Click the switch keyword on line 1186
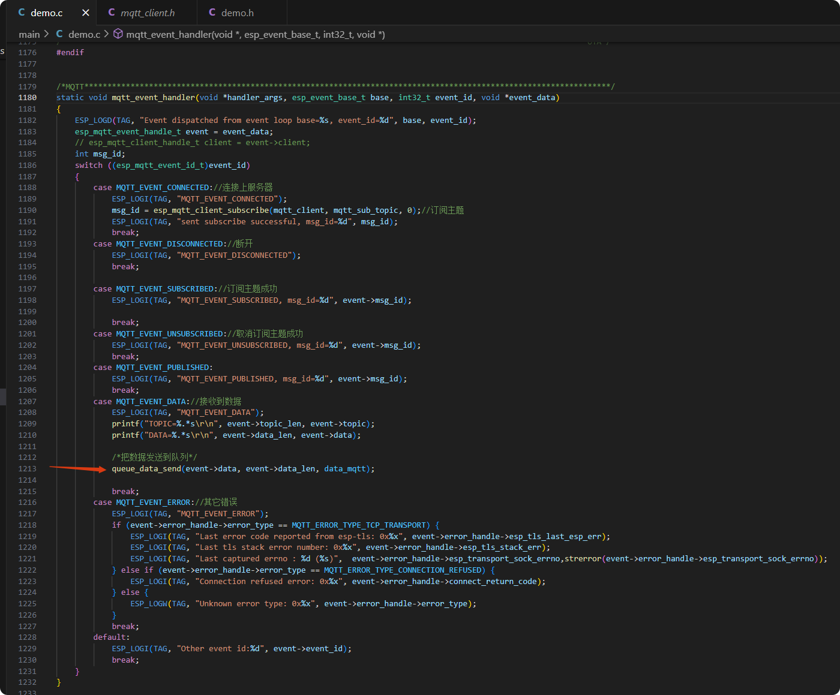 pos(89,166)
